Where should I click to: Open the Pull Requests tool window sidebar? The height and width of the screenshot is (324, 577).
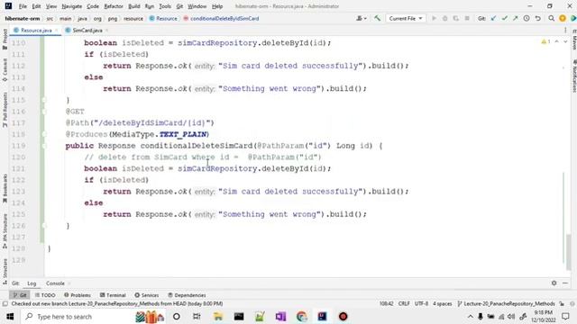[x=5, y=110]
